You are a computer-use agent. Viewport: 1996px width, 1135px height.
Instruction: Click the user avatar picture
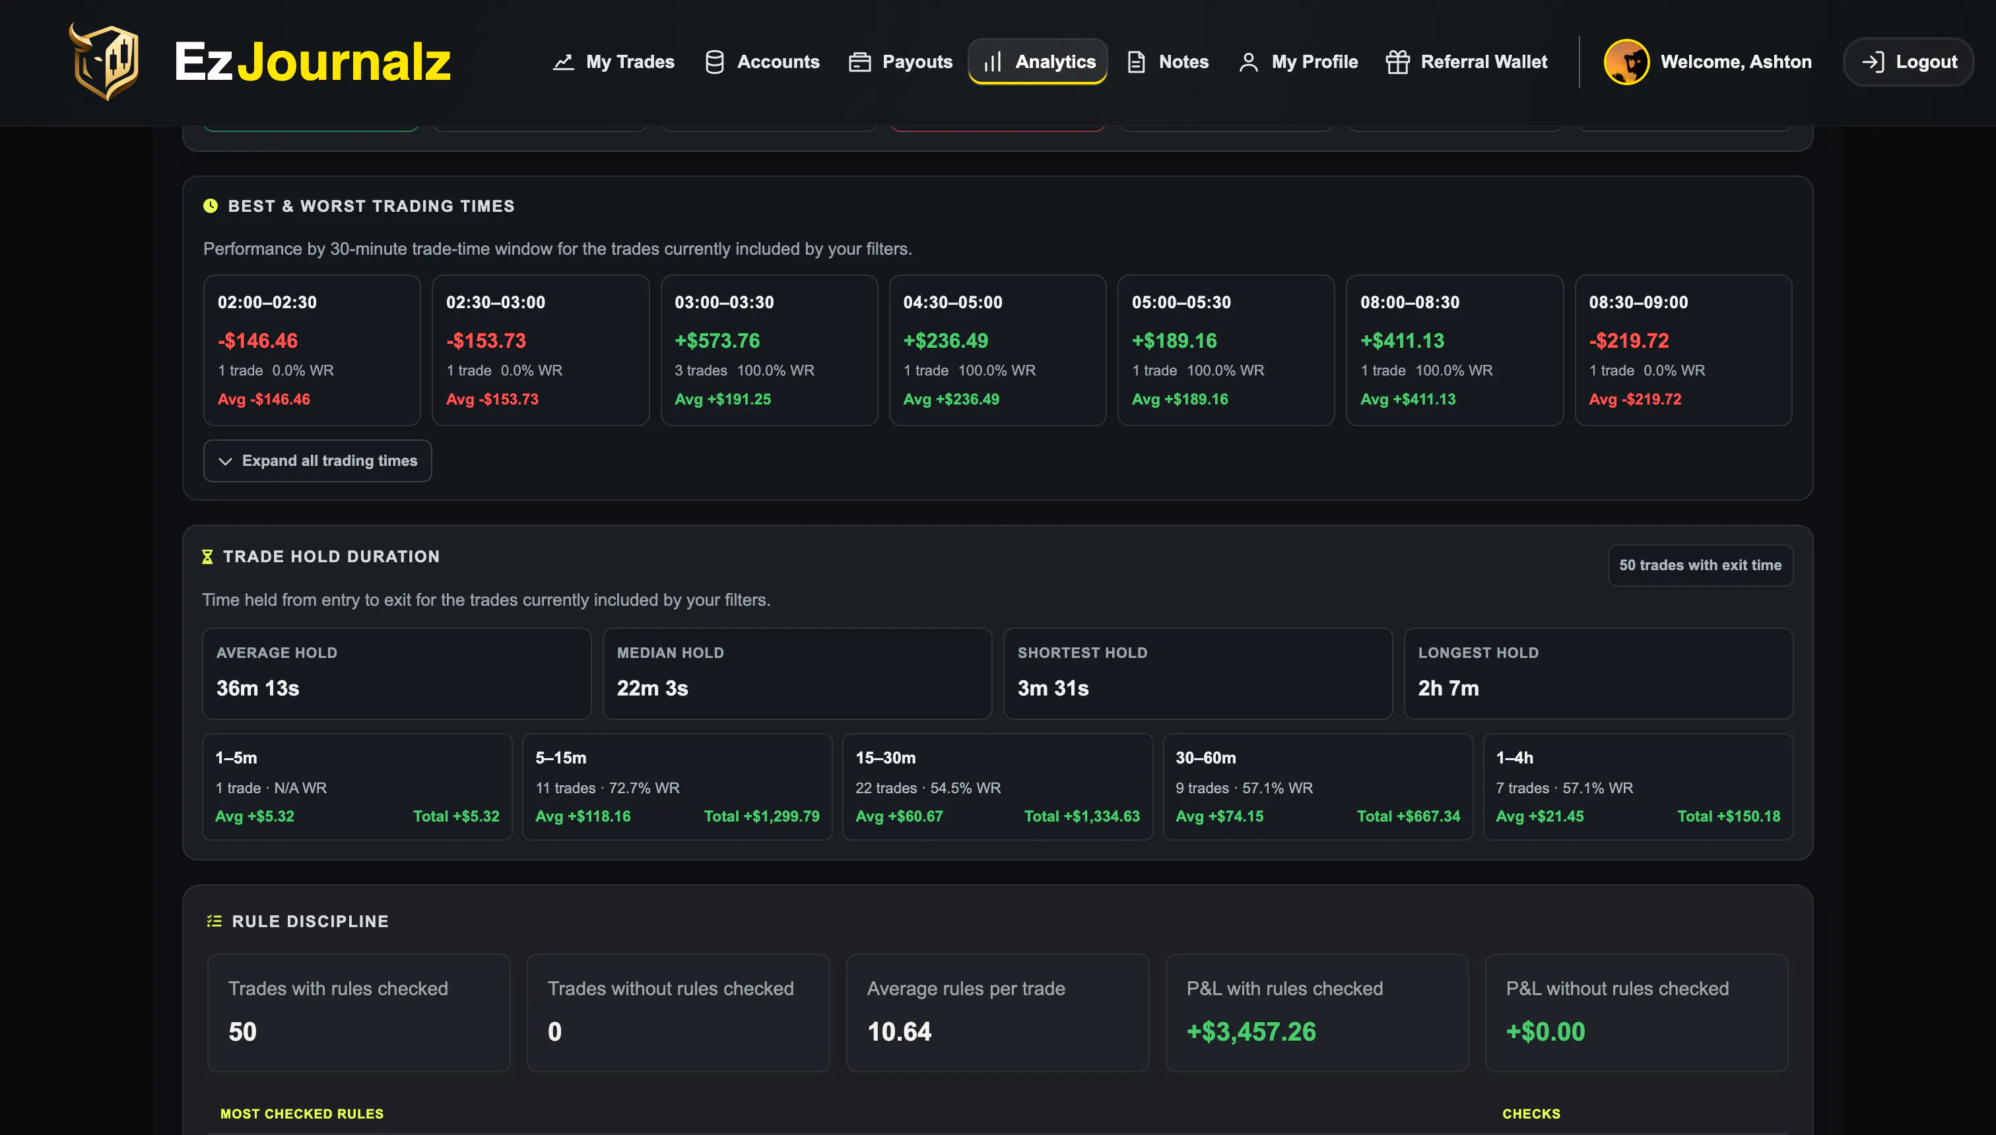(1626, 61)
